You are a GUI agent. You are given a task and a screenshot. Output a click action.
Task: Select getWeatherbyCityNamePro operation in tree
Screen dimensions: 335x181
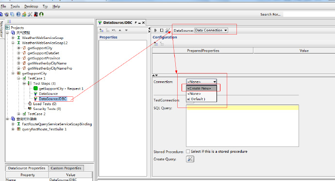tap(50, 68)
